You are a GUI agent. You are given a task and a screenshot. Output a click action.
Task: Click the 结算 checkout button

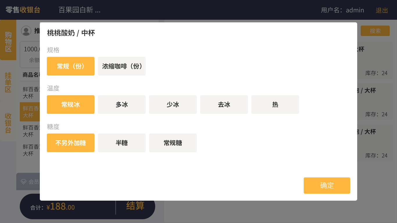pyautogui.click(x=135, y=206)
